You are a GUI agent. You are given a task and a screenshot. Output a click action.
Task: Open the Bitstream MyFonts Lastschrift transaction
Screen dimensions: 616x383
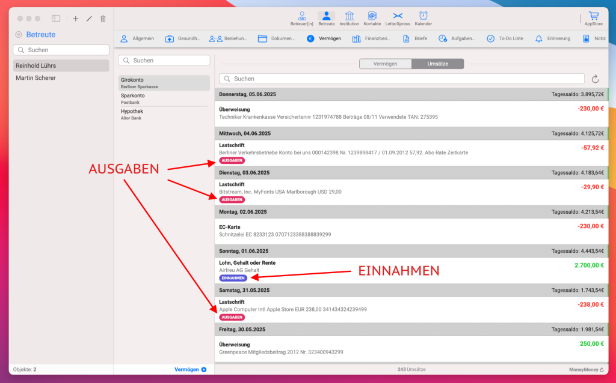pos(411,191)
